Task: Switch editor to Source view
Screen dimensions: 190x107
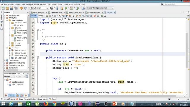Action: tap(34, 16)
